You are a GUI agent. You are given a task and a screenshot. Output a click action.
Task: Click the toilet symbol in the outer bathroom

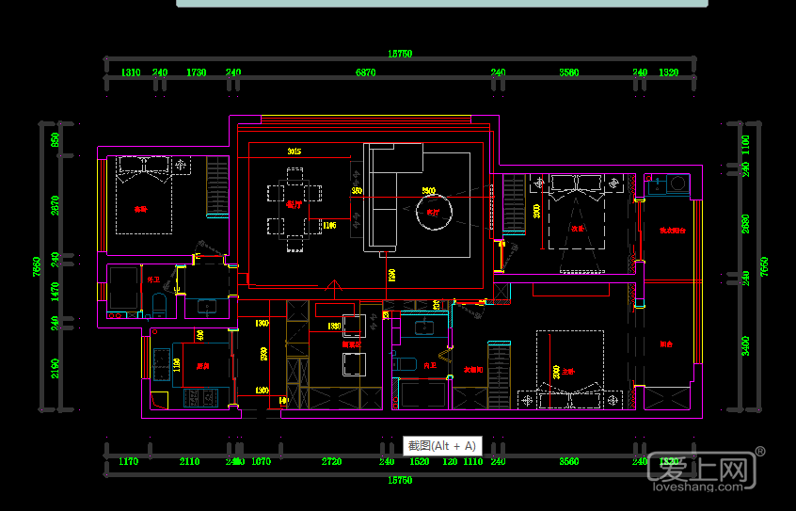(158, 304)
